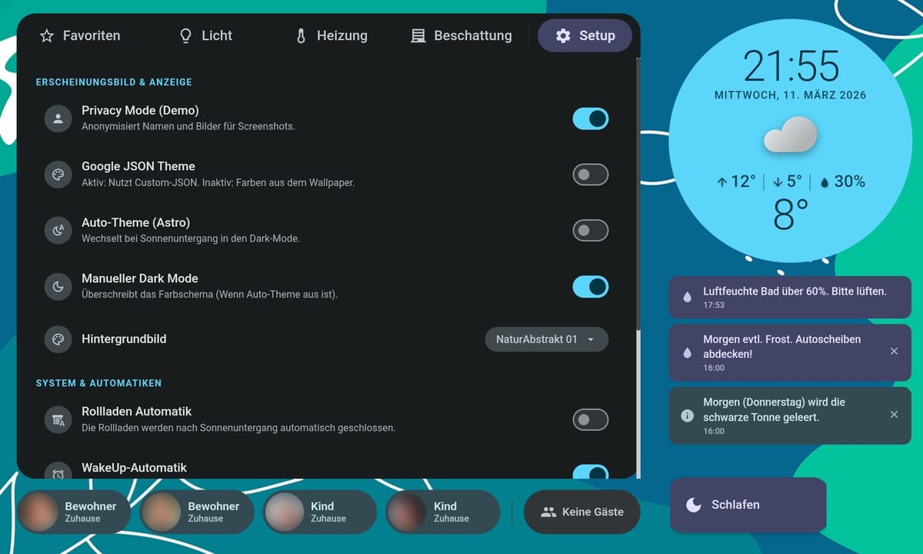
Task: Go to the Beschattung tab
Action: point(461,35)
